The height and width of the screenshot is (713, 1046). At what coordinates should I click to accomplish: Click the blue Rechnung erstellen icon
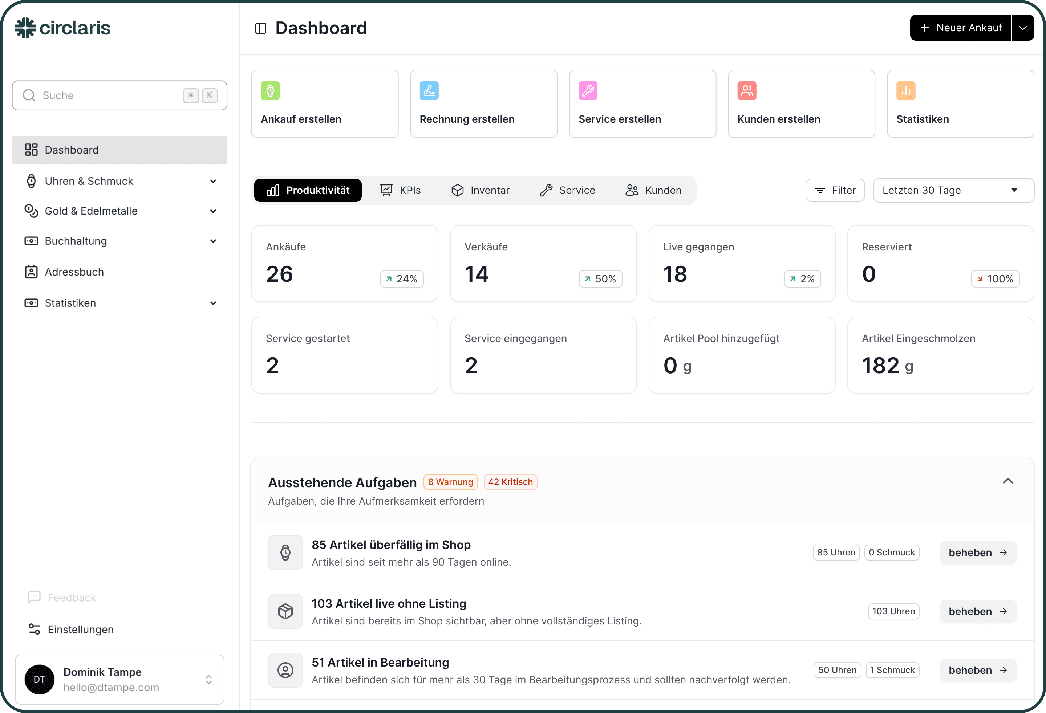pyautogui.click(x=429, y=91)
